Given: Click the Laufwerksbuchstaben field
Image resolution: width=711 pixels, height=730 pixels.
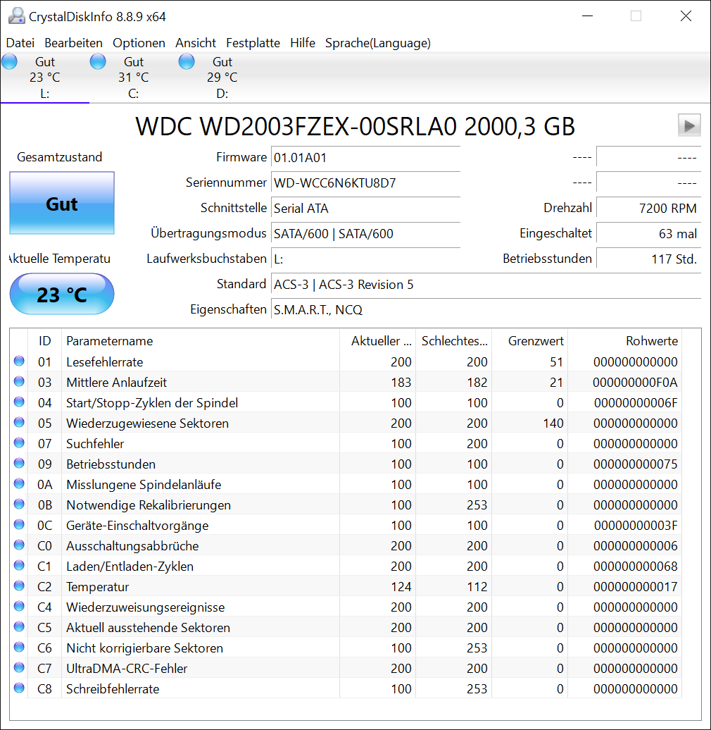Looking at the screenshot, I should click(365, 259).
